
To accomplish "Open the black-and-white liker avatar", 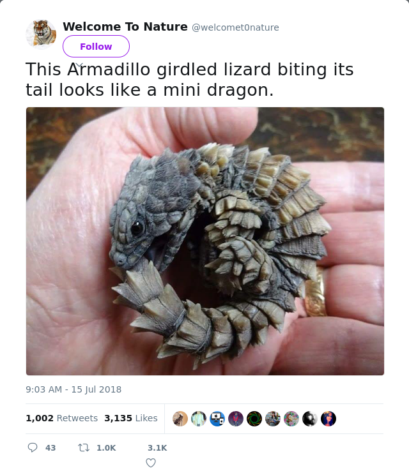I will point(310,419).
